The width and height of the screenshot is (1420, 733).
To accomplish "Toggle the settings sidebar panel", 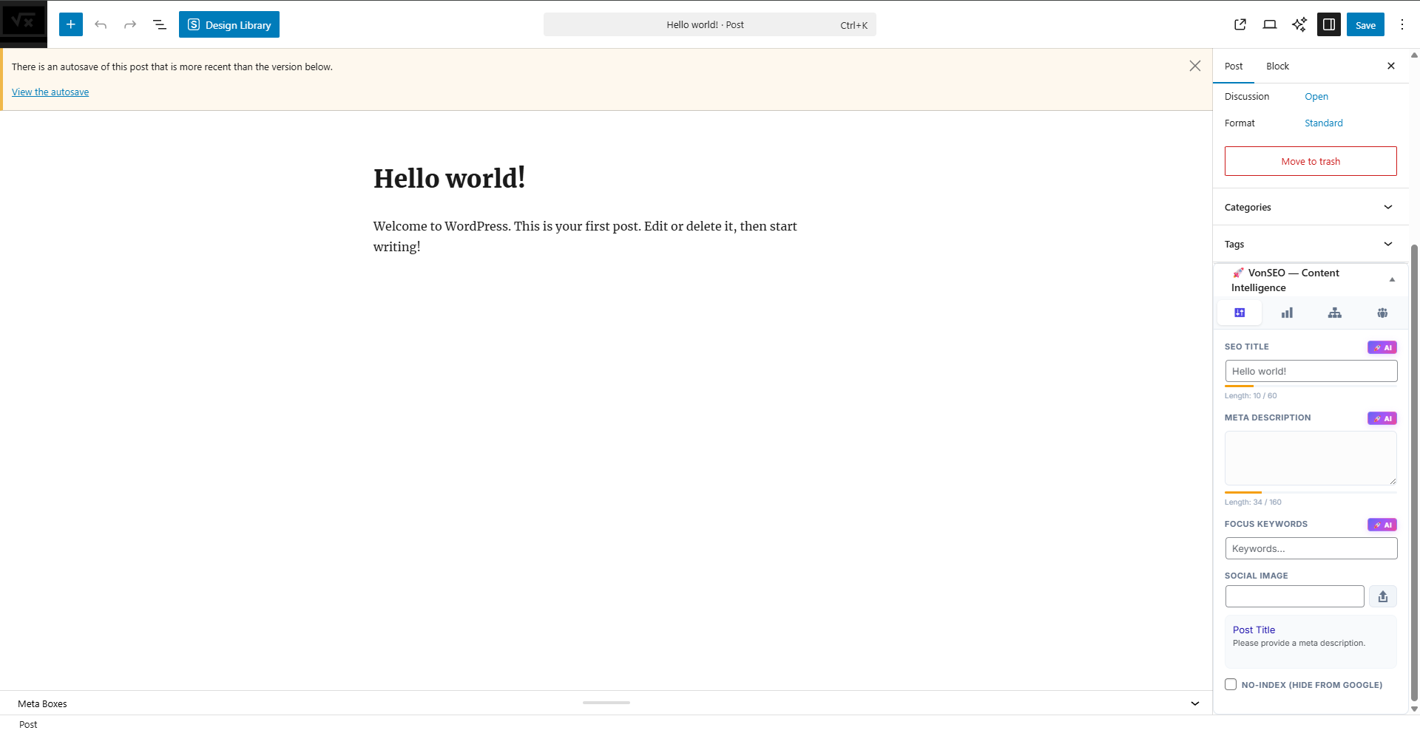I will tap(1329, 24).
